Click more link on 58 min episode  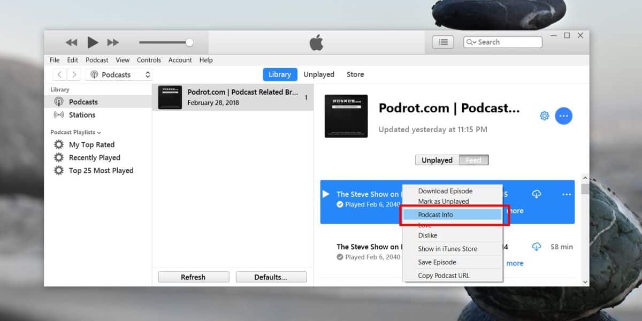coord(515,263)
